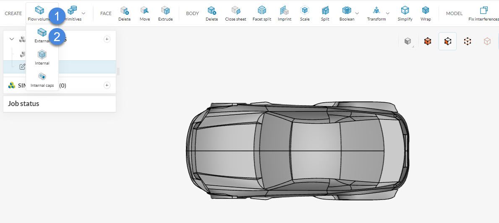The height and width of the screenshot is (223, 499).
Task: Enable the face selection mode cube
Action: click(447, 41)
